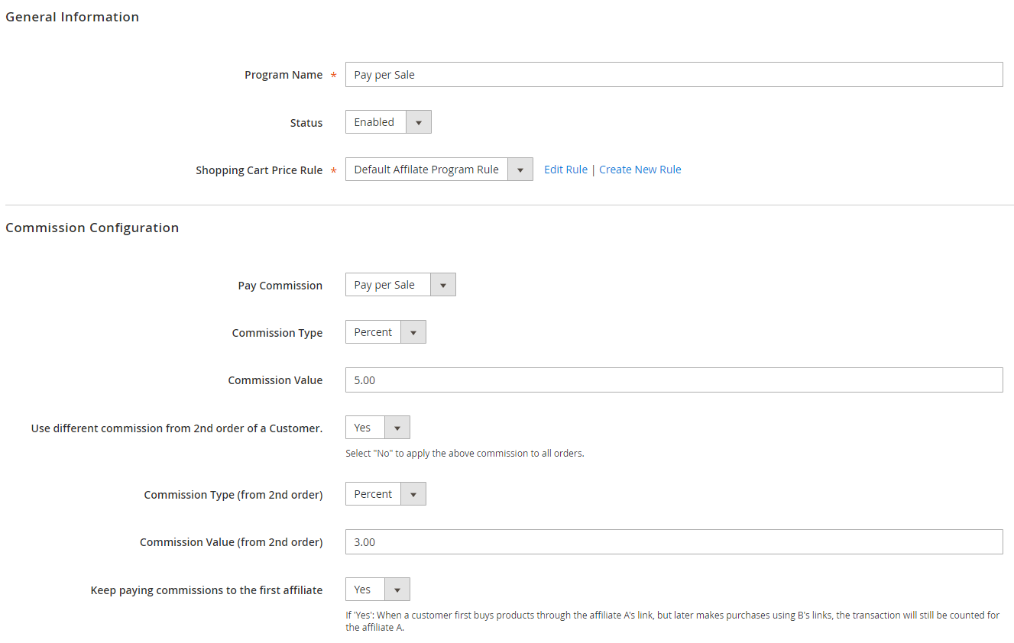Click the Status field label

point(306,123)
